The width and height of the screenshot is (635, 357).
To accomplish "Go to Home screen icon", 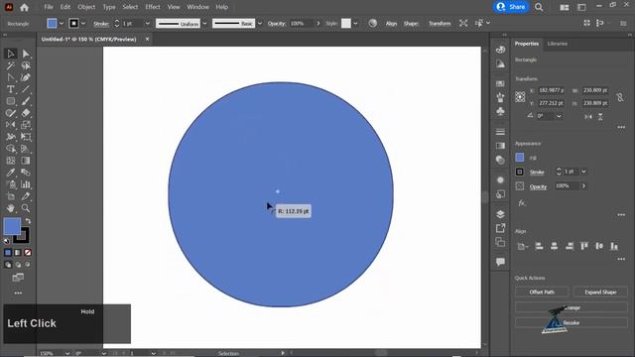I will pos(24,7).
